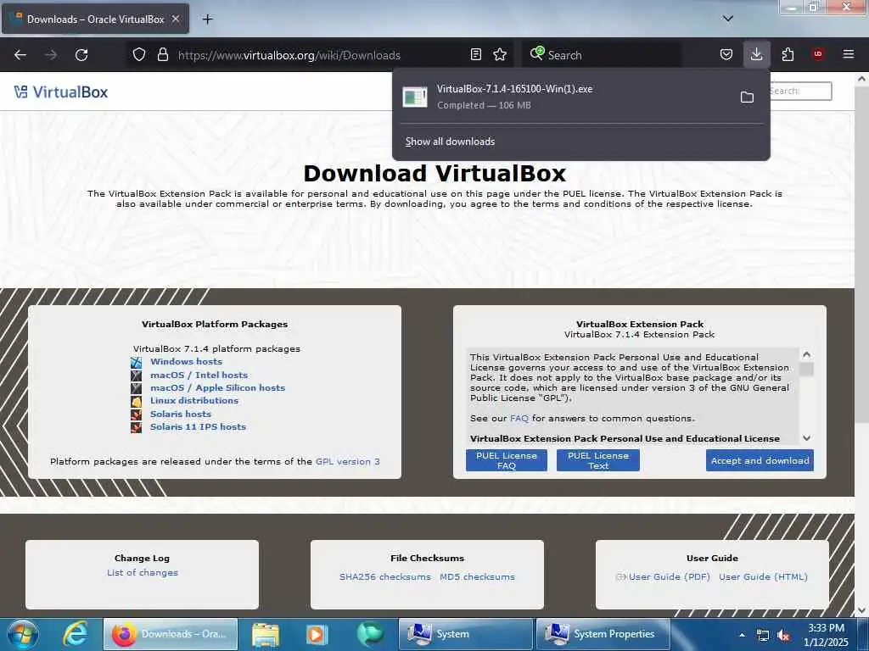Expand the list all tabs chevron

[x=728, y=19]
